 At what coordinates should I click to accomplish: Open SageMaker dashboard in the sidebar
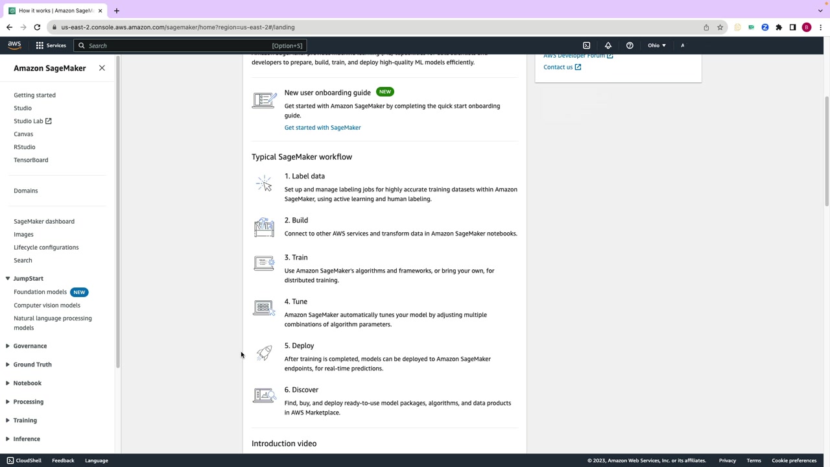click(x=44, y=221)
